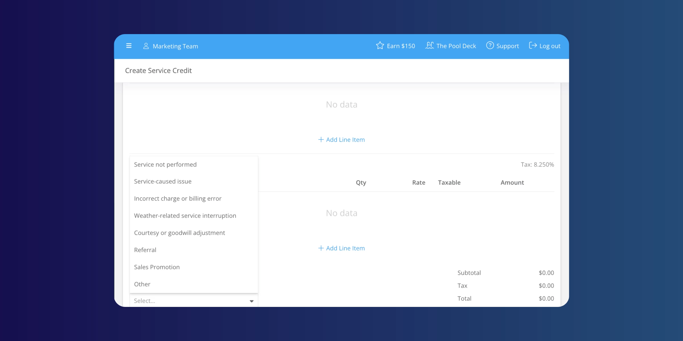The height and width of the screenshot is (341, 683).
Task: Pick Sales Promotion from list
Action: point(157,267)
